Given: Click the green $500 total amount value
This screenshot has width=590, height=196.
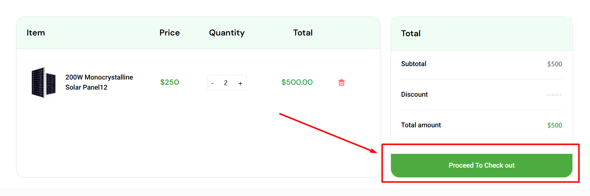Looking at the screenshot, I should 555,125.
